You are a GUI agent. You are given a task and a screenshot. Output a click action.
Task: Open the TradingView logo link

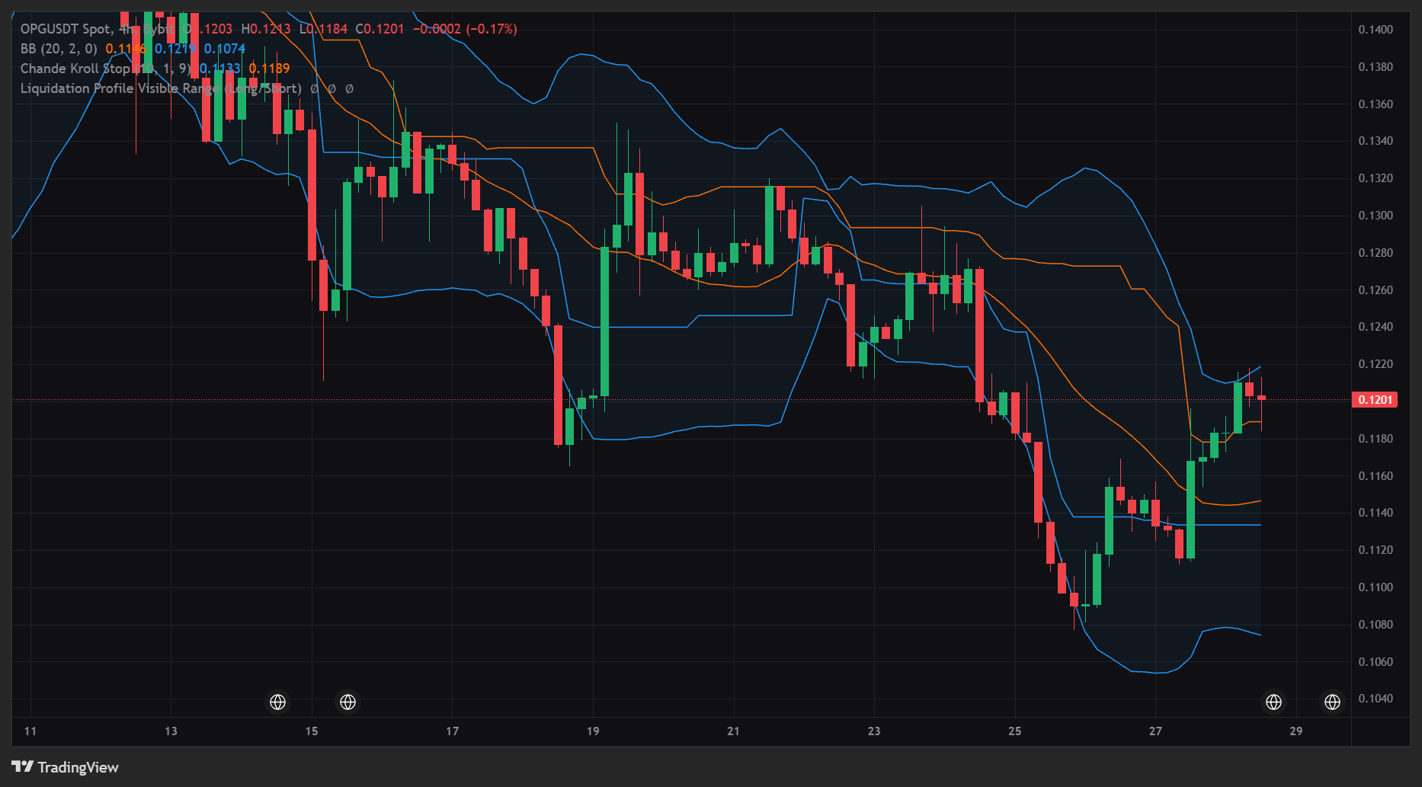click(x=66, y=767)
